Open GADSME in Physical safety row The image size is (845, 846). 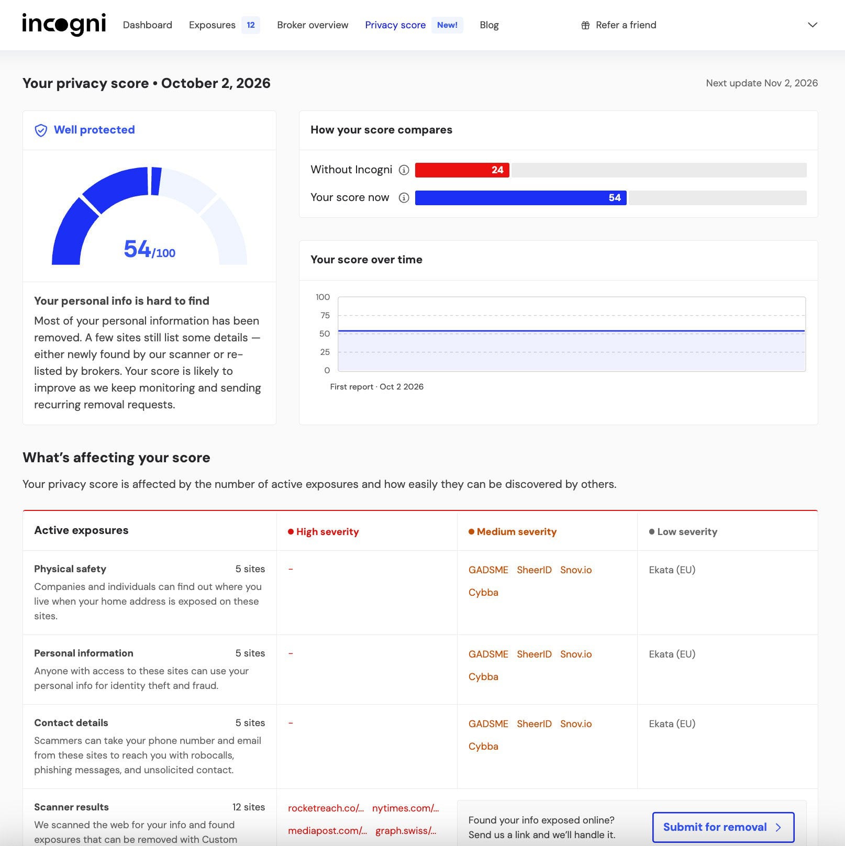point(488,570)
